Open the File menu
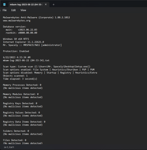Viewport: 147px width, 150px height. click(x=5, y=10)
